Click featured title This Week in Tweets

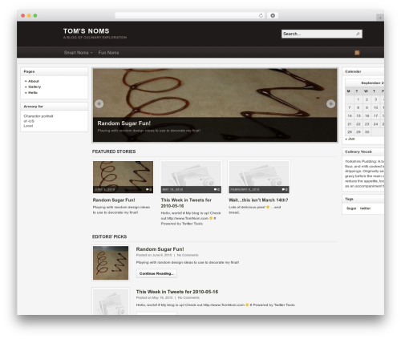(x=186, y=203)
